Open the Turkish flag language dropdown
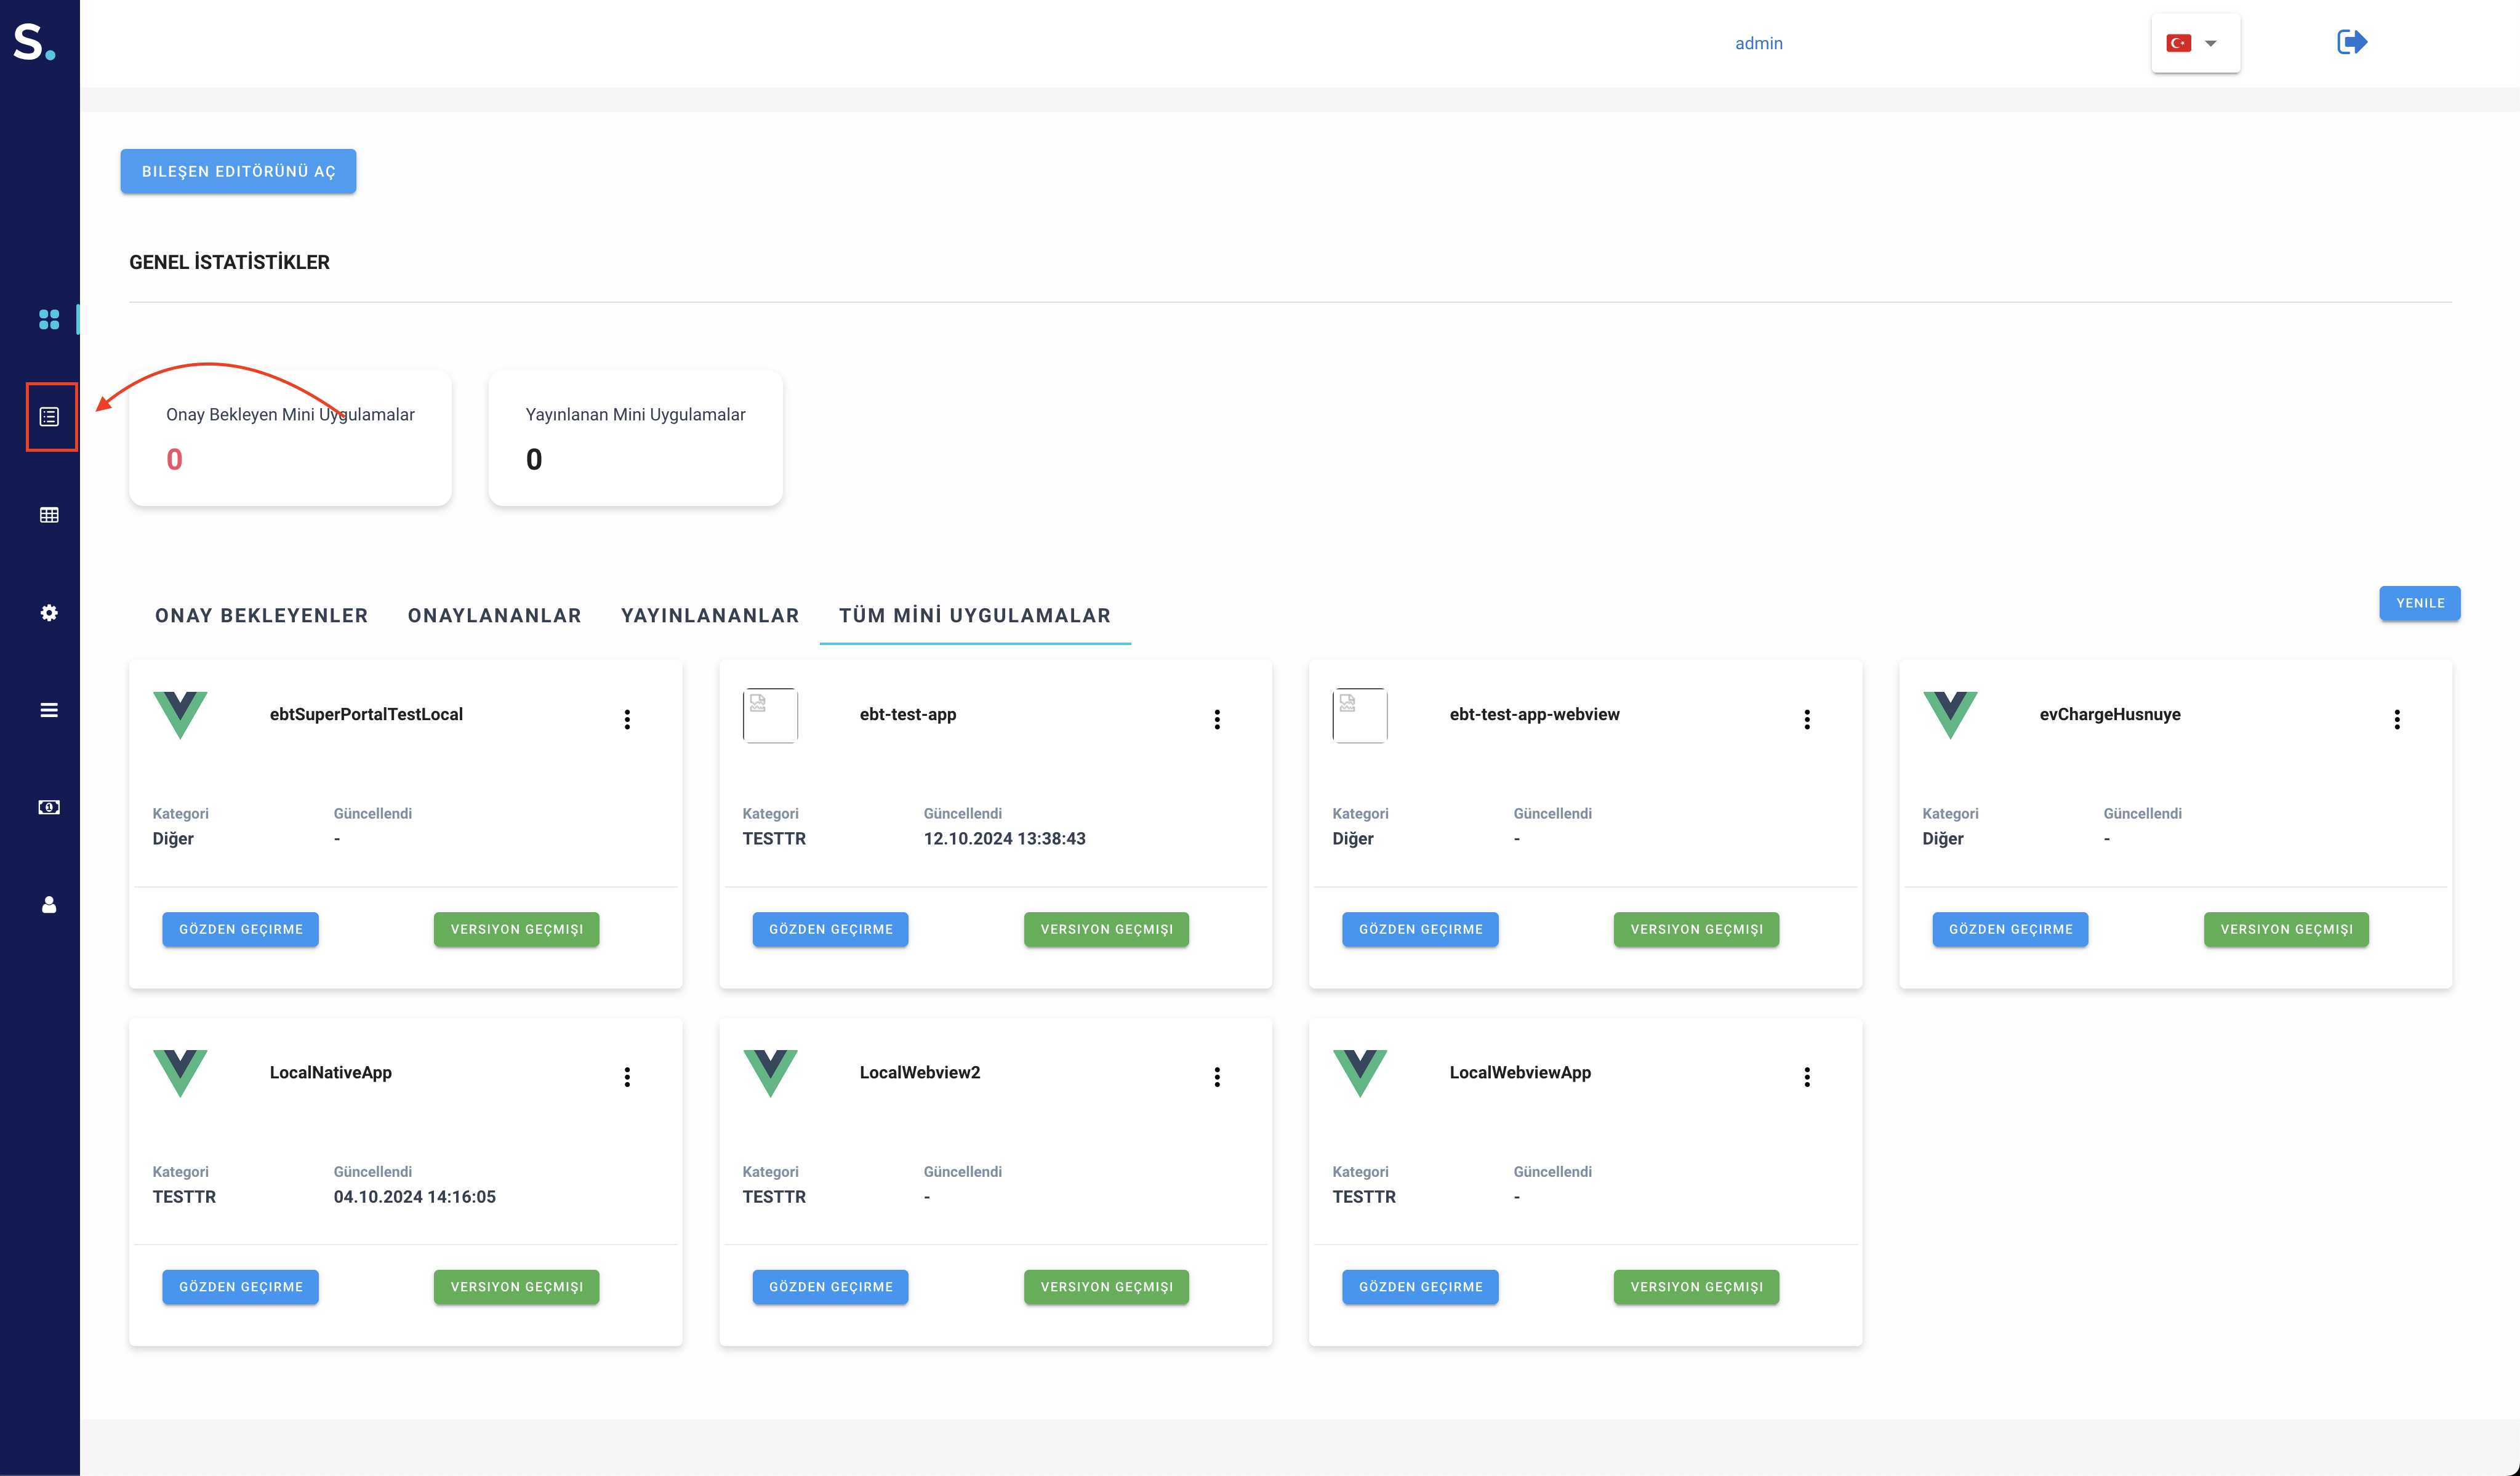The height and width of the screenshot is (1476, 2520). click(2194, 43)
